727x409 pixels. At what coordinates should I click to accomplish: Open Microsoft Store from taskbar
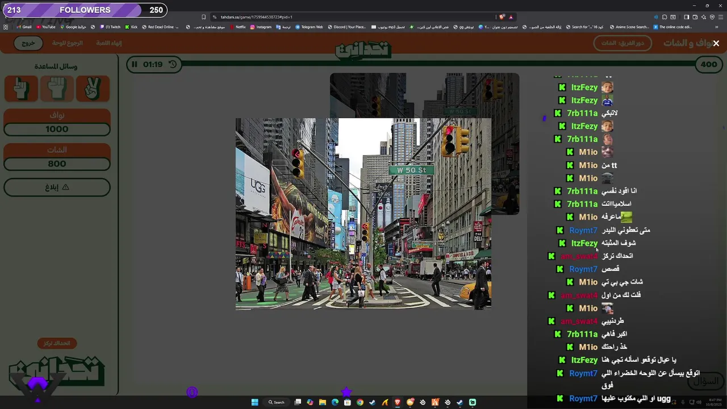[x=348, y=402]
